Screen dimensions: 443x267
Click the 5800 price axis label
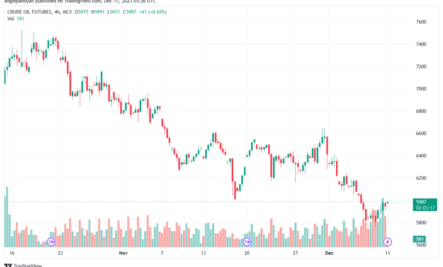tap(421, 223)
